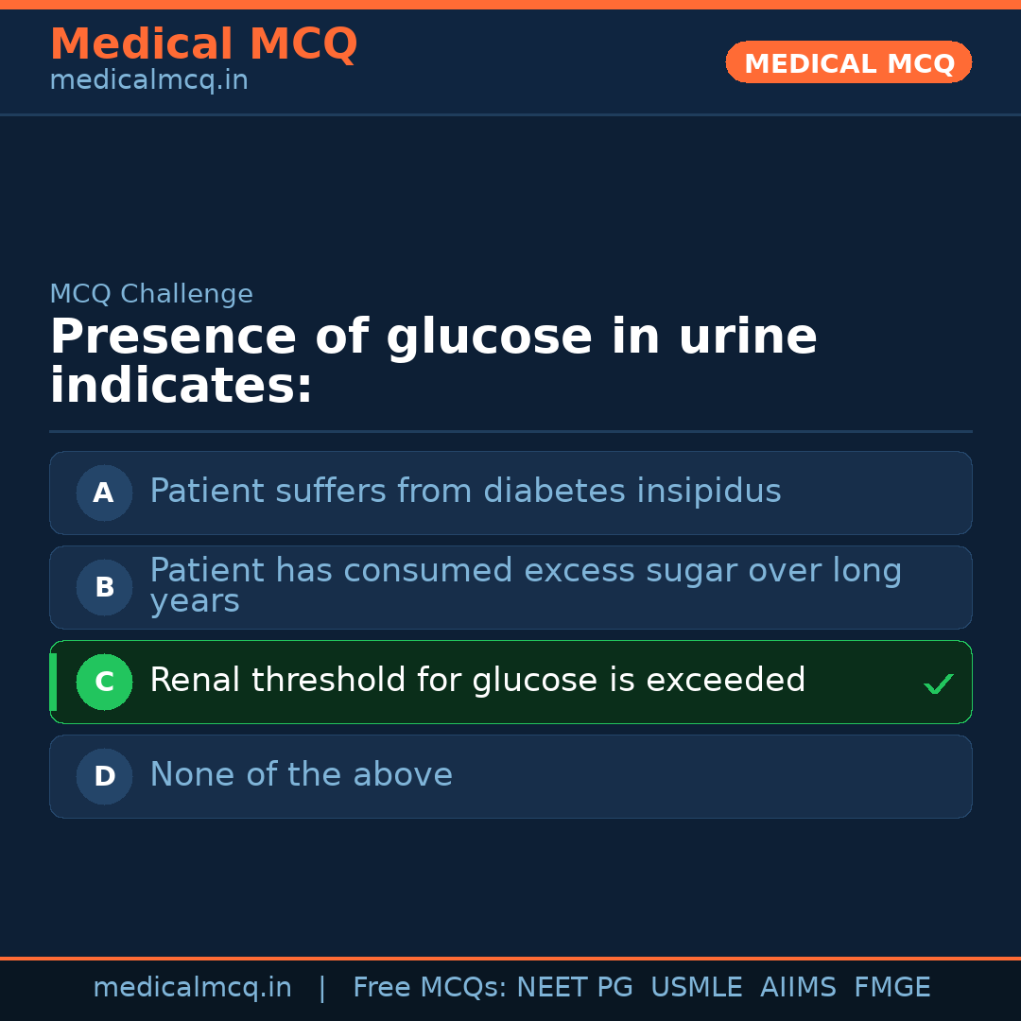Click the USMLE footer item
Screen dimensions: 1021x1021
coord(696,988)
